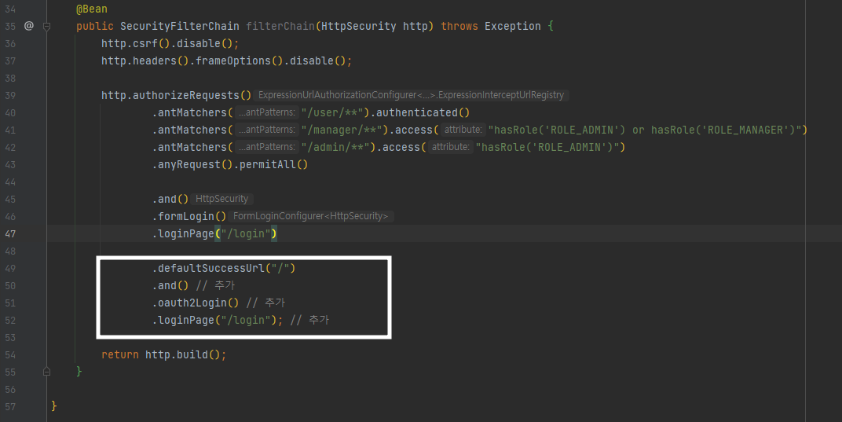Click oauth2Login() on line 51
The image size is (842, 422).
[x=198, y=303]
